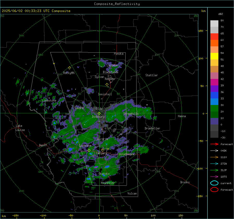Click the Lacombe city label
This screenshot has height=219, width=234.
coord(112,65)
